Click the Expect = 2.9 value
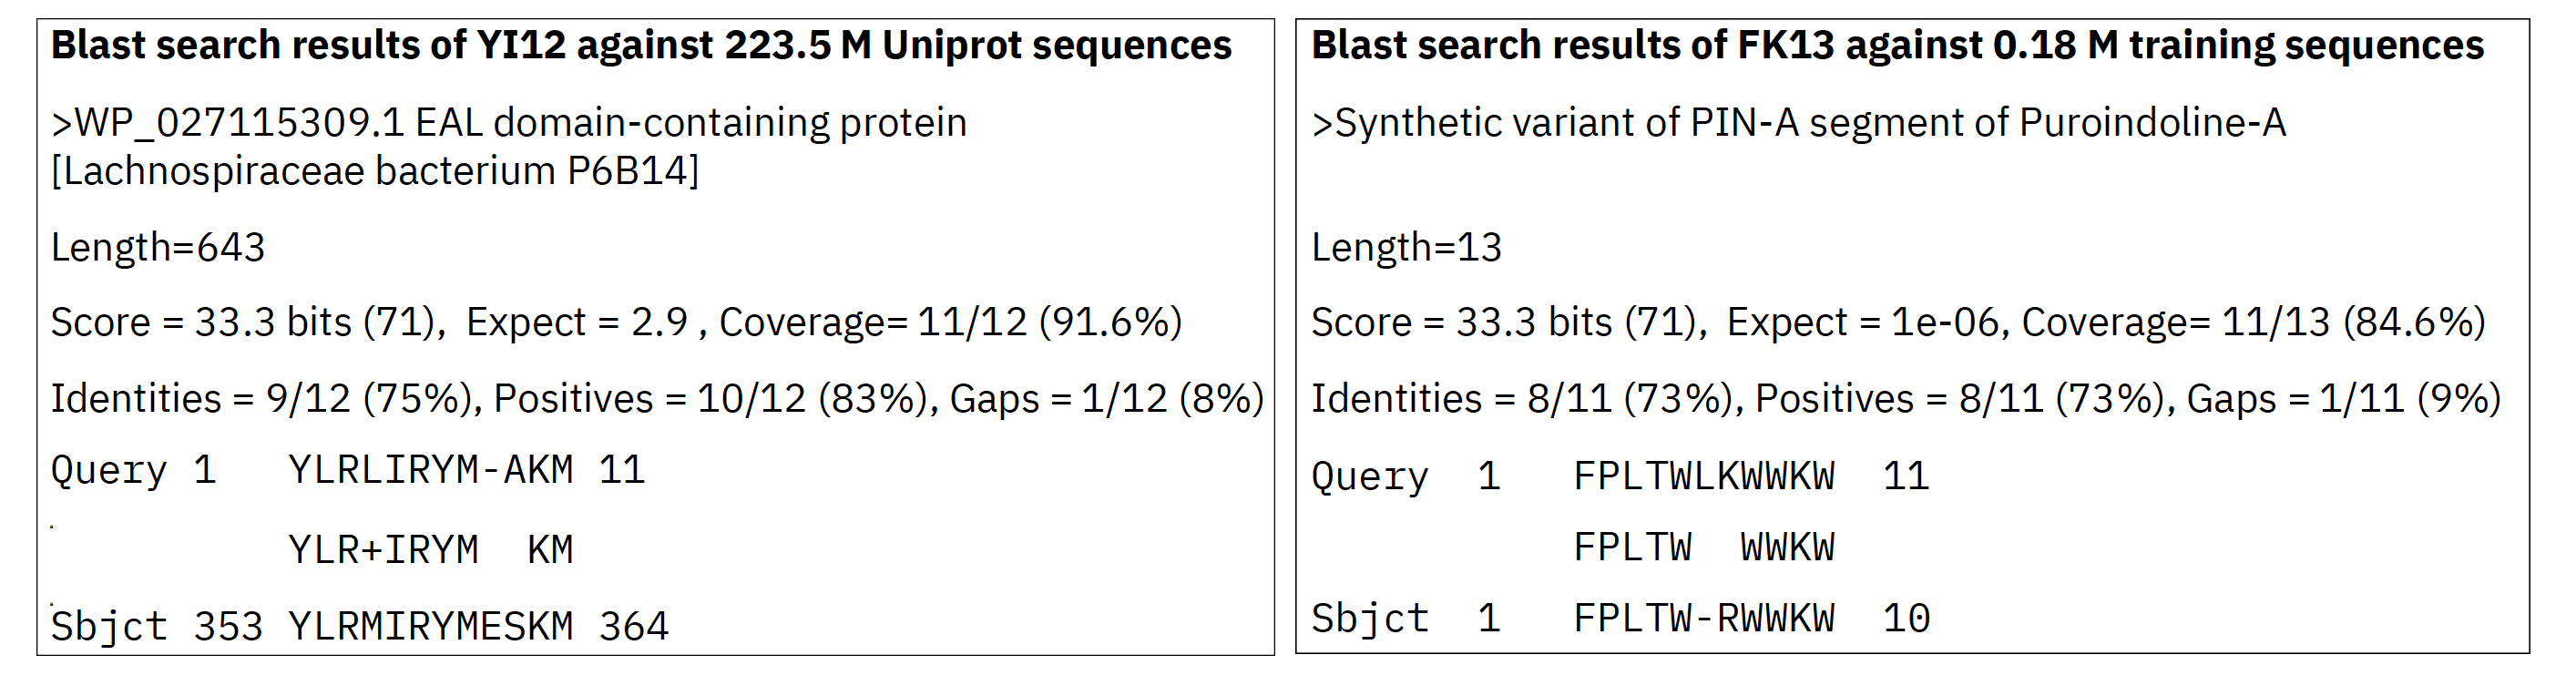 577,323
